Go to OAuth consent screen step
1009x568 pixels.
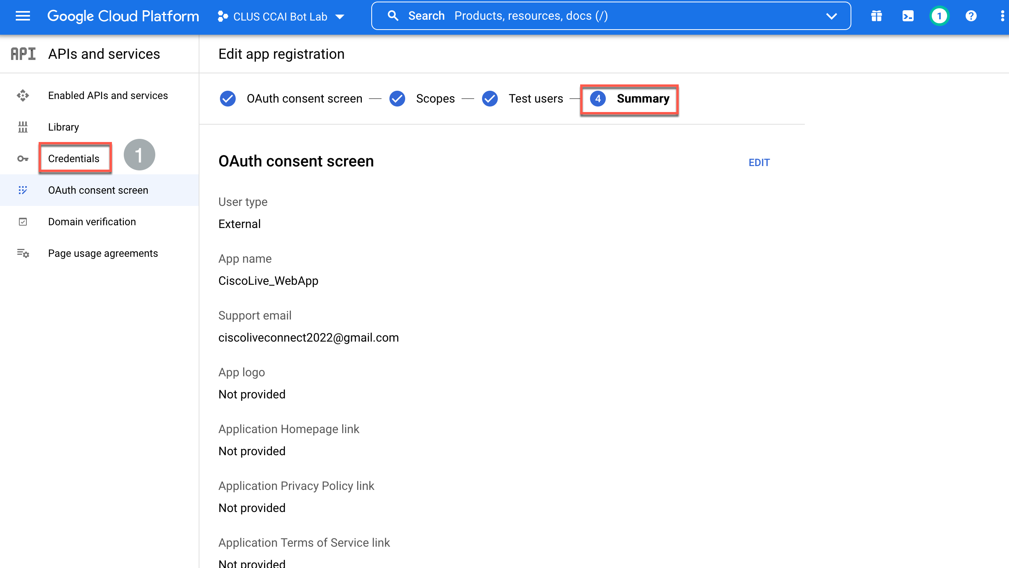tap(304, 99)
